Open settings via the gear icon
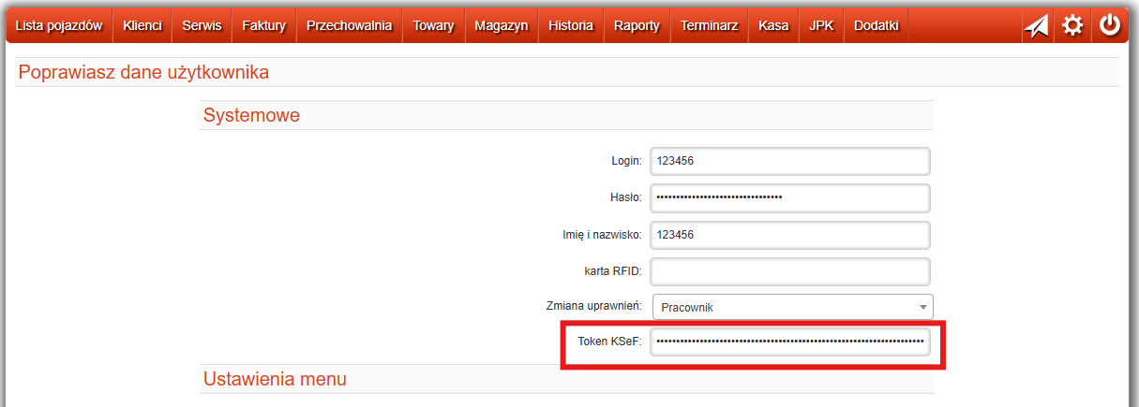This screenshot has width=1139, height=407. pos(1072,25)
